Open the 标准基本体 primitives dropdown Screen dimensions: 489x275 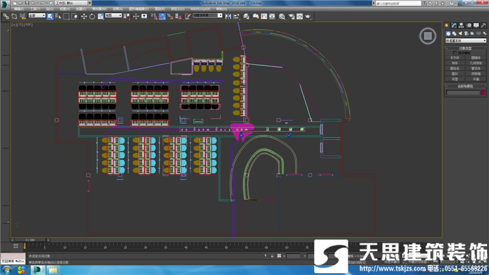(x=465, y=40)
